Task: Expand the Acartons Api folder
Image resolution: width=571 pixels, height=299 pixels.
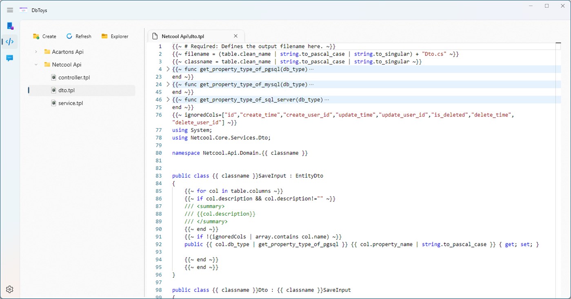Action: point(36,51)
